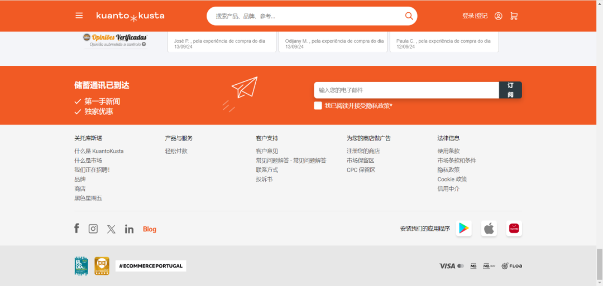
Task: Check the privacy policy acceptance checkbox
Action: click(x=318, y=105)
